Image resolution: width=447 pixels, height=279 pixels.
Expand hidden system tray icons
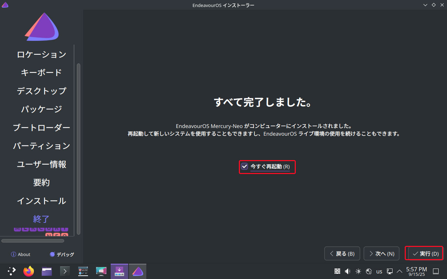400,271
